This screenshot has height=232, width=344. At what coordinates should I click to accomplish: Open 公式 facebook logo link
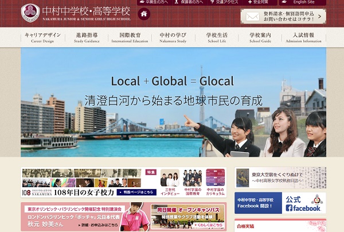tap(303, 208)
